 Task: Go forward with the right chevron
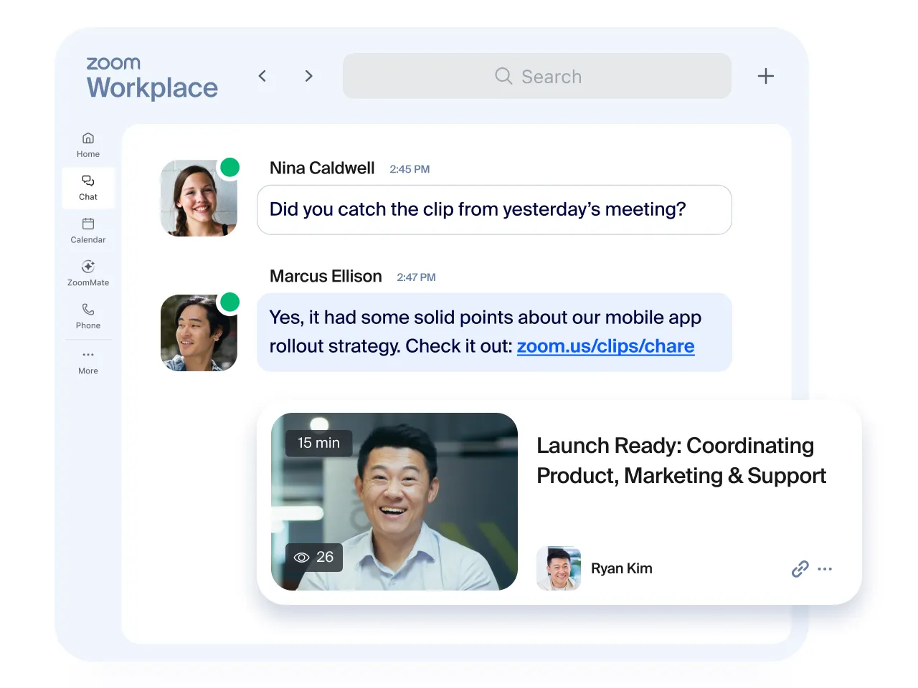tap(309, 76)
